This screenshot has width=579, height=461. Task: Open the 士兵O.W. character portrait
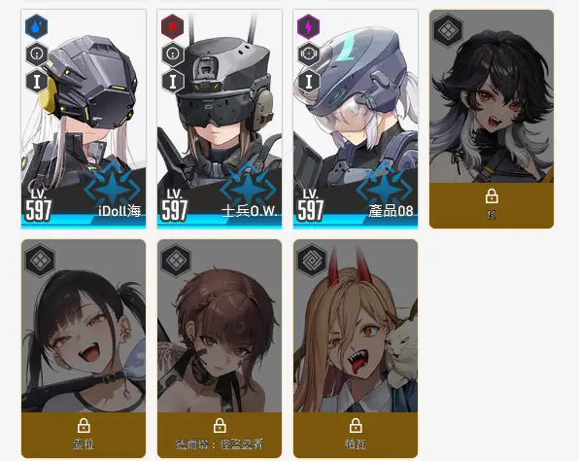220,119
